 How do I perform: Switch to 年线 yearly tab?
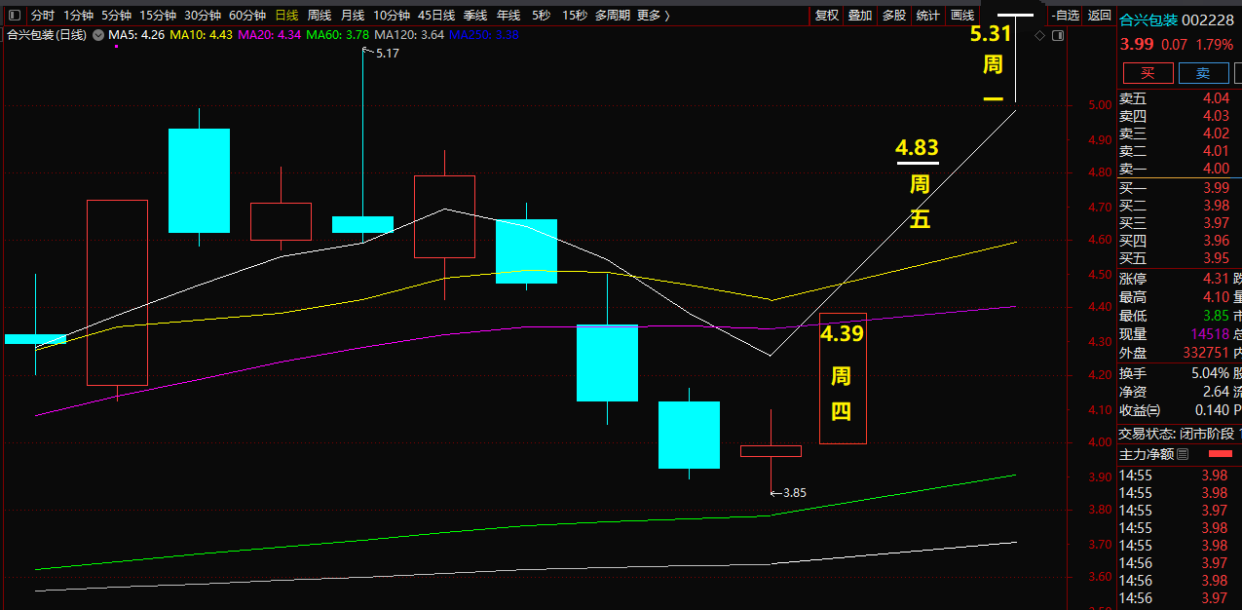coord(508,16)
